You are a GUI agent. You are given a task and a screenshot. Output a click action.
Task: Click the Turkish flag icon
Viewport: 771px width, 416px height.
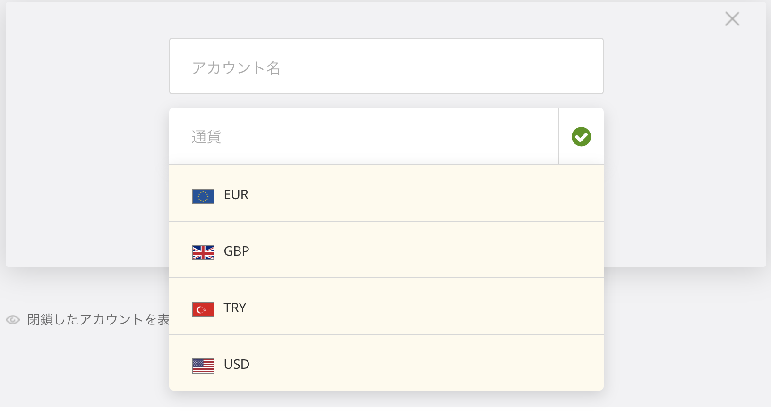coord(203,309)
